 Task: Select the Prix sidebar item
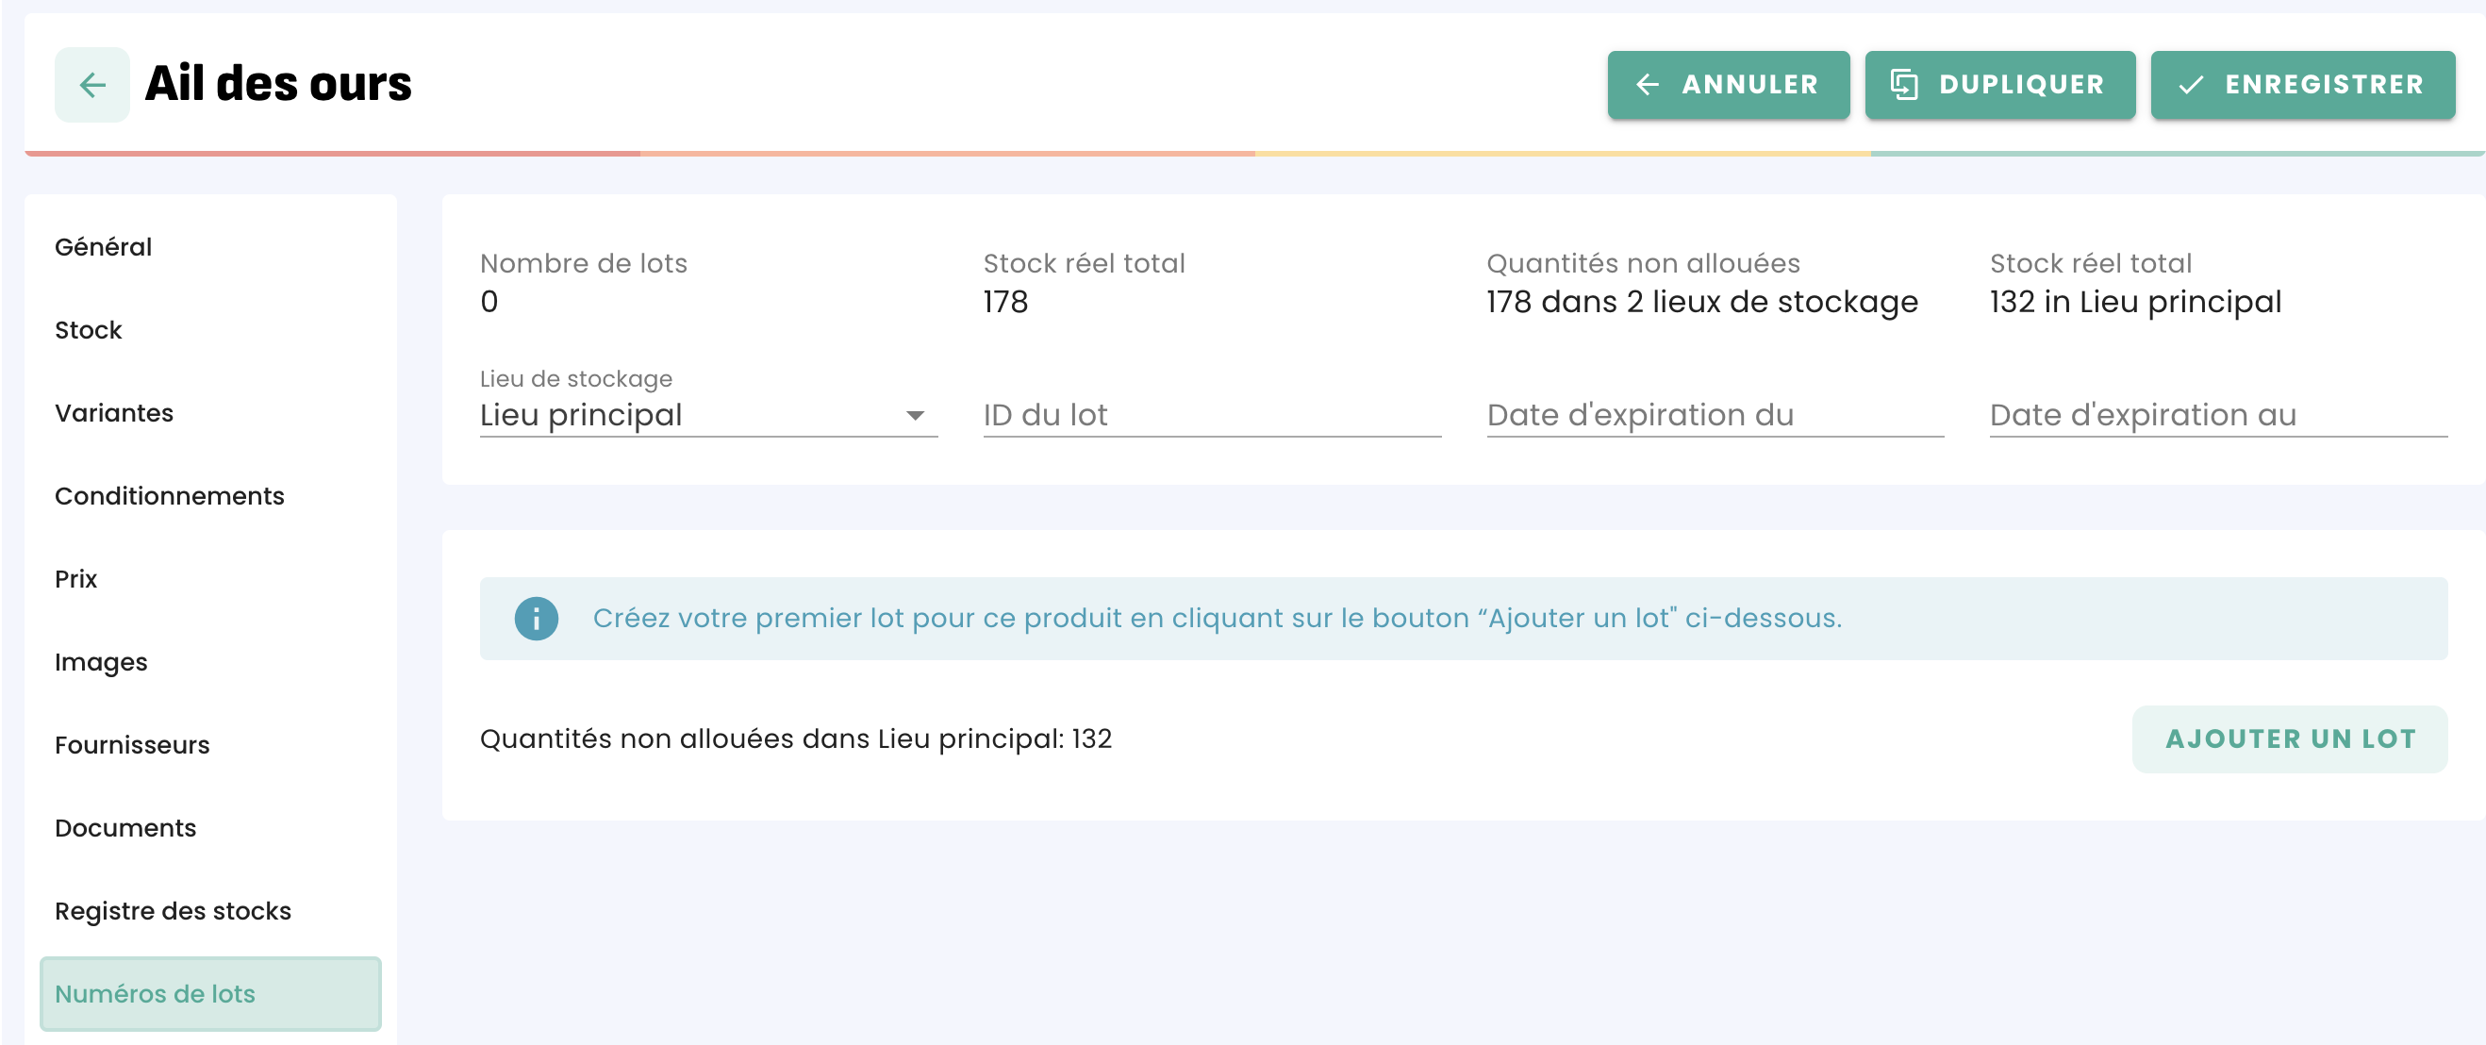click(x=75, y=579)
